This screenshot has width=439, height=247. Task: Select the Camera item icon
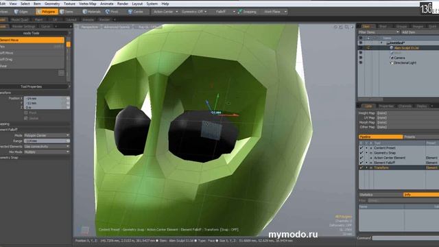(x=392, y=58)
